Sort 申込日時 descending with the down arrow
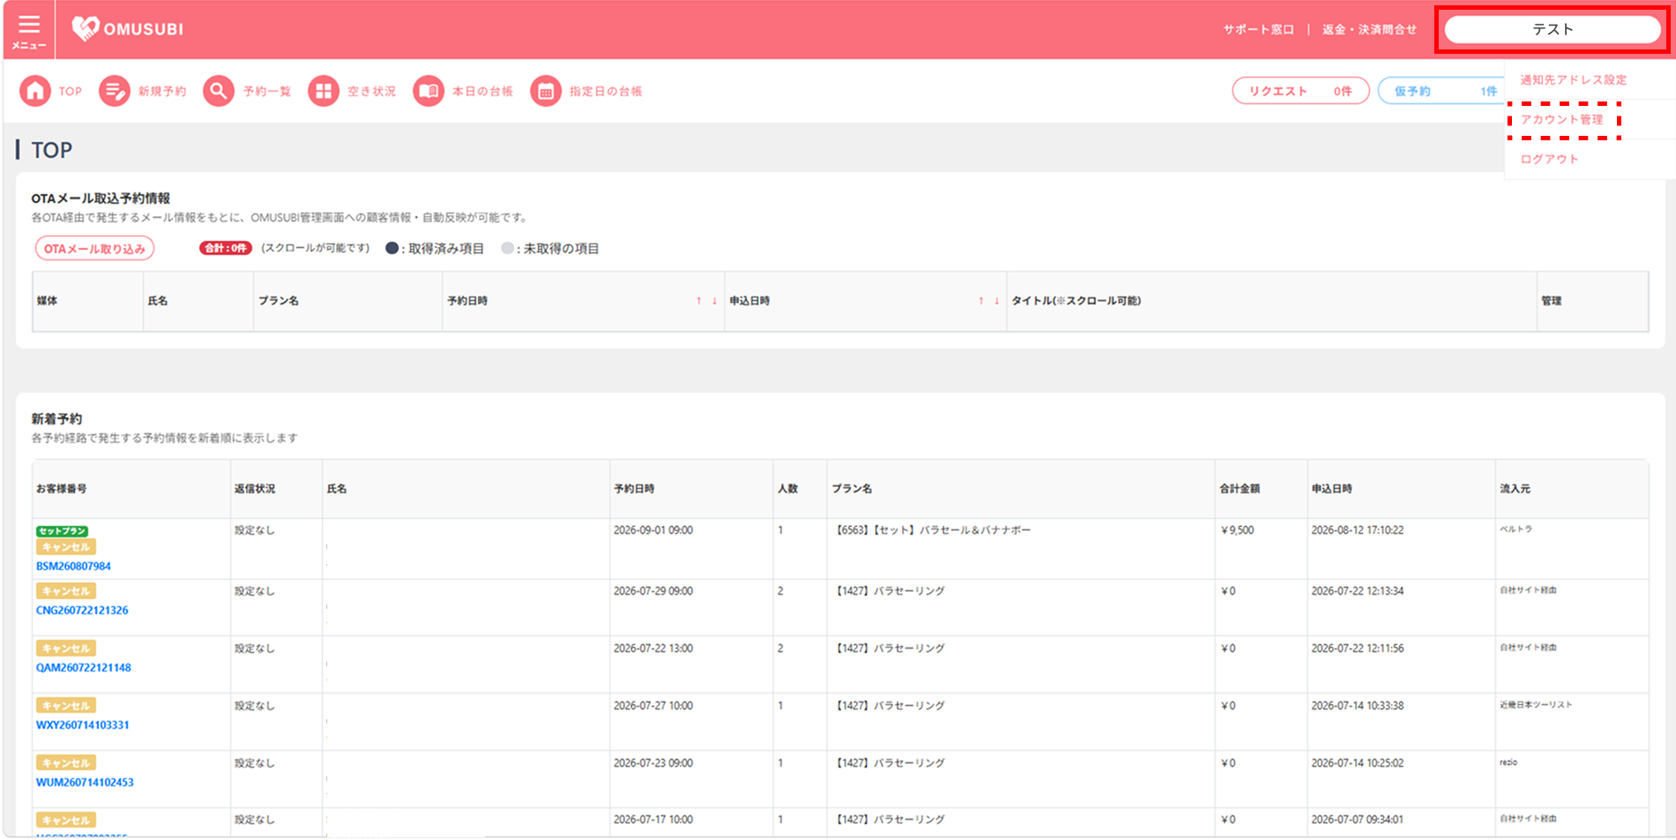Image resolution: width=1676 pixels, height=840 pixels. [x=997, y=301]
